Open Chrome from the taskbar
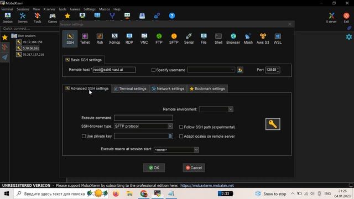Screen dimensions: 354x199 point(144,193)
